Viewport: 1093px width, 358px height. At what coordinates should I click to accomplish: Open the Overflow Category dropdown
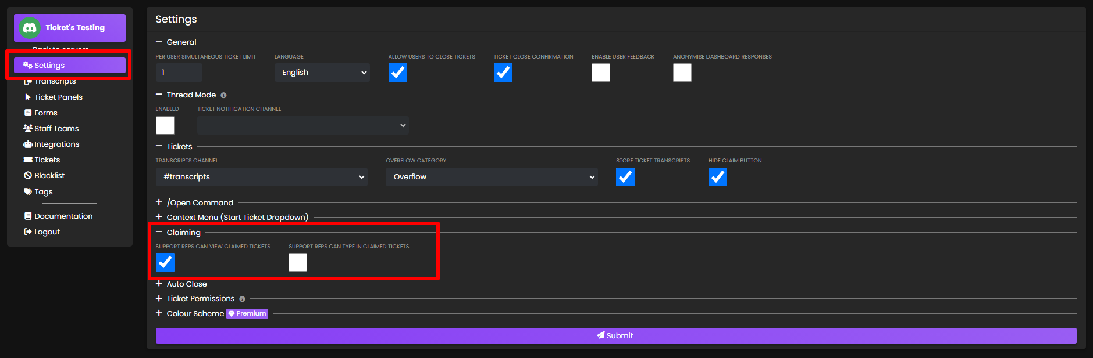492,177
